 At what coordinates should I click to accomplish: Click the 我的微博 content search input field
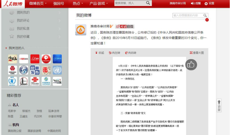click(188, 15)
